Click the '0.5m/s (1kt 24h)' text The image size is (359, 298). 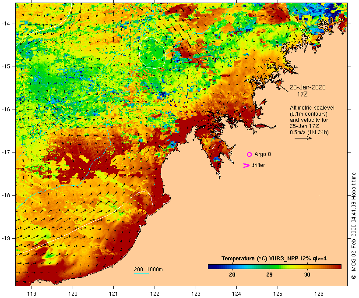309,132
